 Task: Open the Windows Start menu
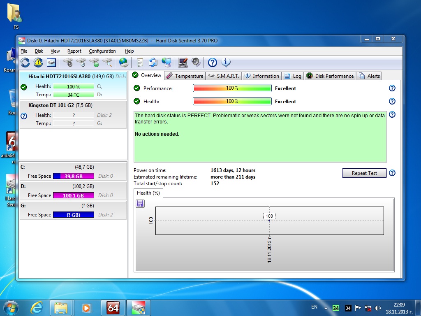11,308
